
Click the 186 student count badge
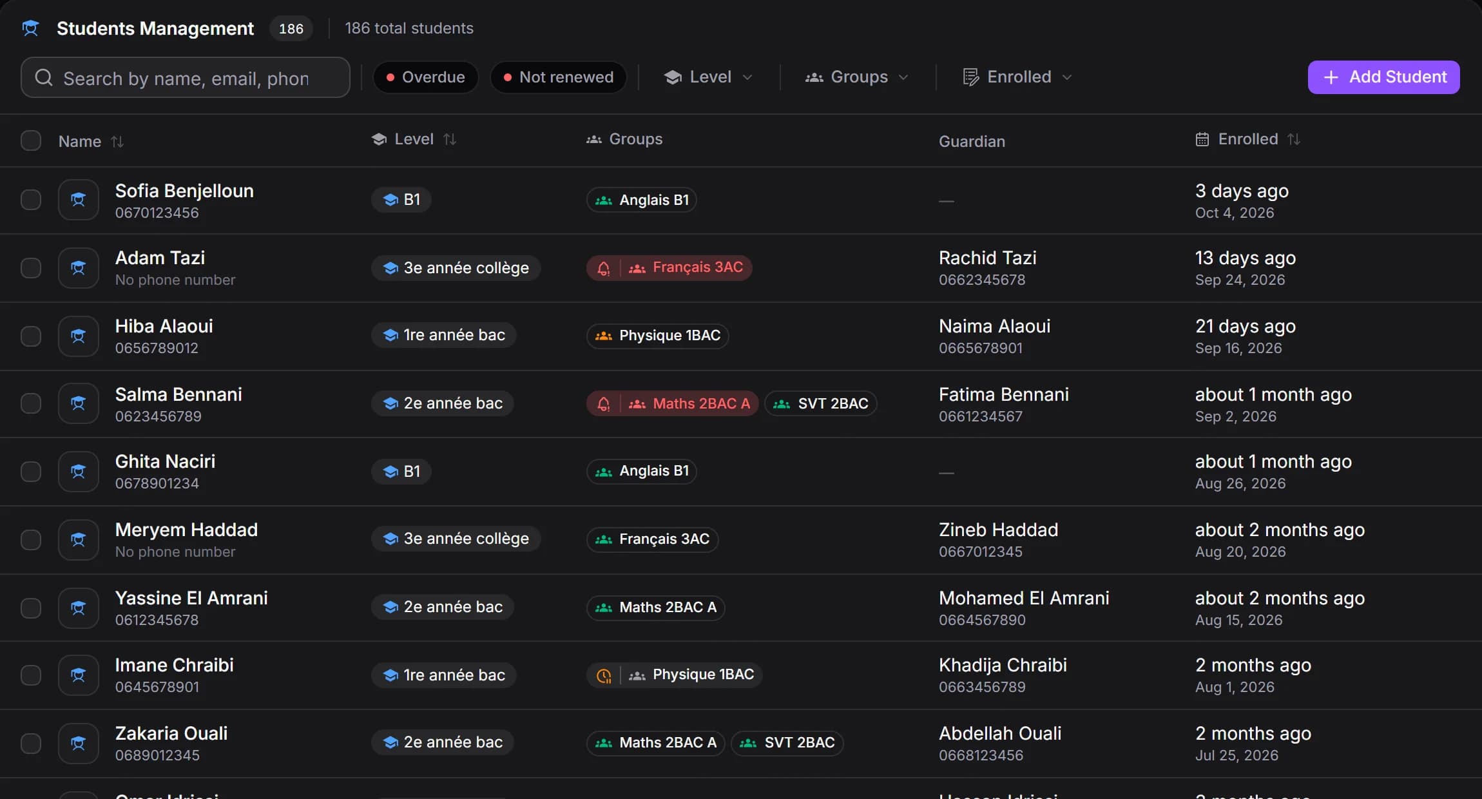(291, 28)
